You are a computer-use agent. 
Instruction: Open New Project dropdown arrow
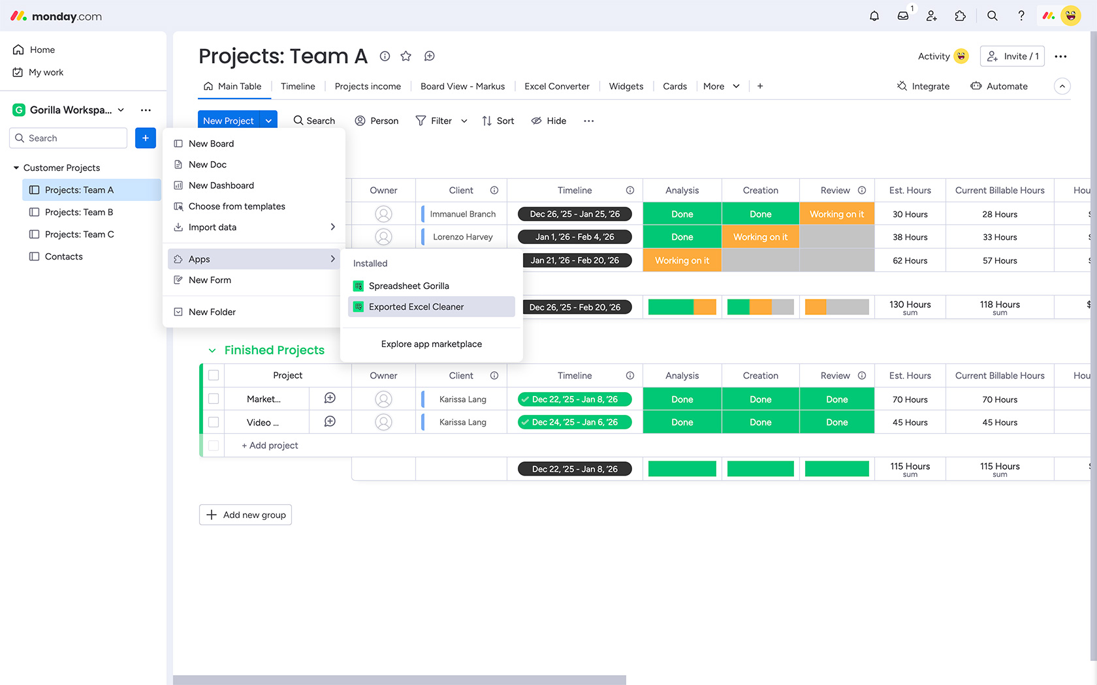pos(268,121)
